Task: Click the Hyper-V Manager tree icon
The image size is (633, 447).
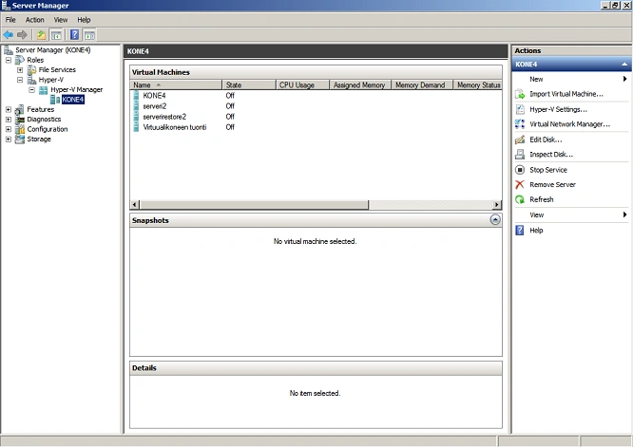Action: pyautogui.click(x=43, y=89)
